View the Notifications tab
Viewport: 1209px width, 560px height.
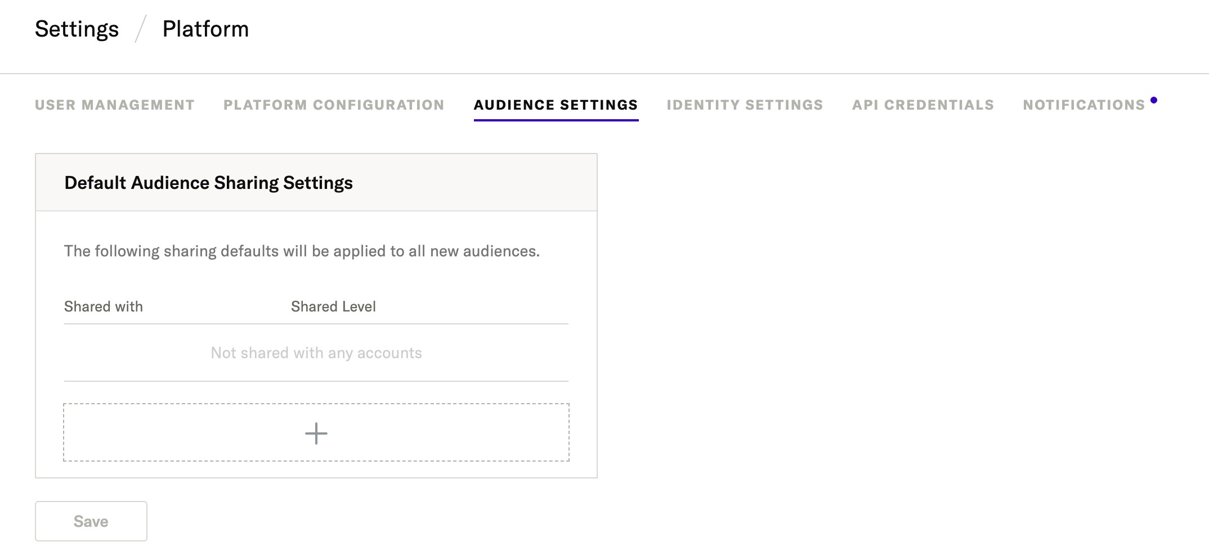(x=1083, y=105)
